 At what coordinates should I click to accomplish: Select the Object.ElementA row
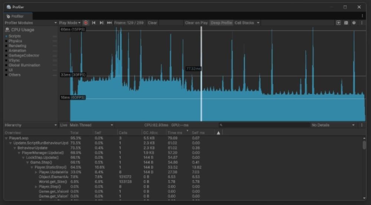point(183,177)
